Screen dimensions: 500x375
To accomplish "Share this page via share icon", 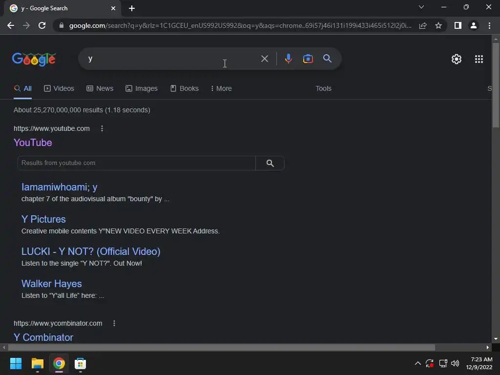I will pyautogui.click(x=423, y=25).
